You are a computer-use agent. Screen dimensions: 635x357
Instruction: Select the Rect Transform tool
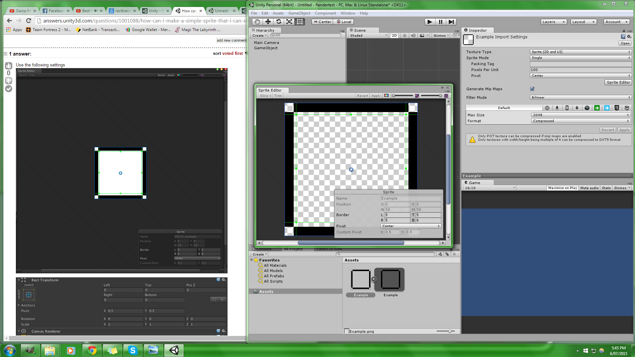pyautogui.click(x=300, y=22)
